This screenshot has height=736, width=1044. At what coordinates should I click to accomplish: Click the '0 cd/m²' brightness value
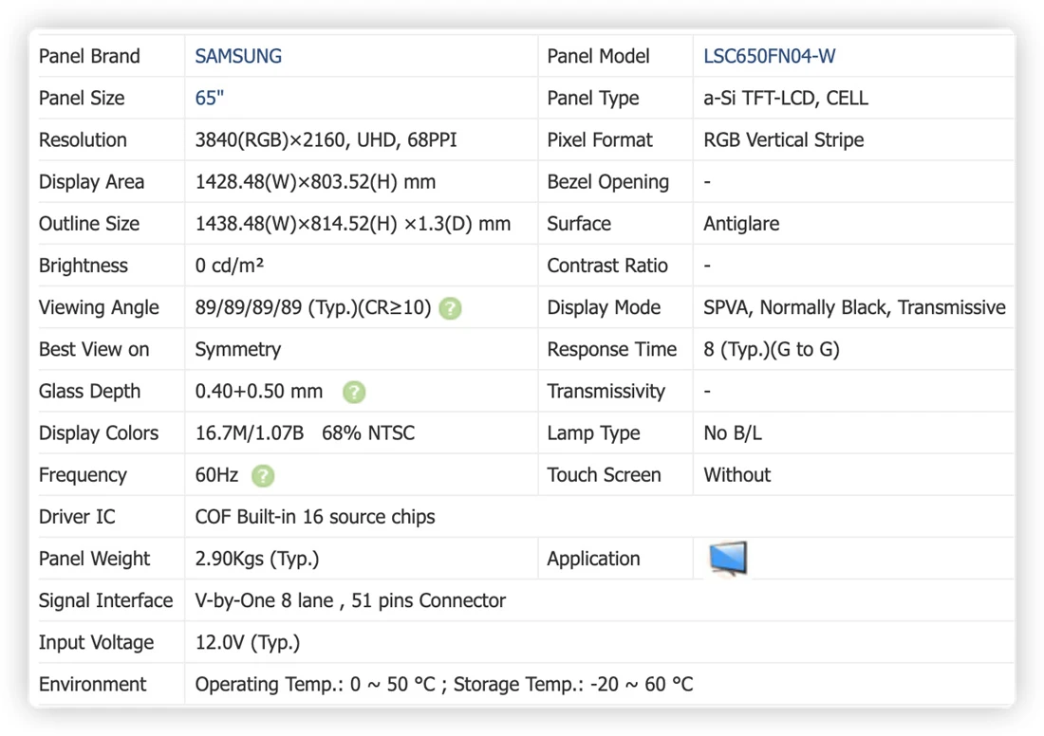coord(229,266)
